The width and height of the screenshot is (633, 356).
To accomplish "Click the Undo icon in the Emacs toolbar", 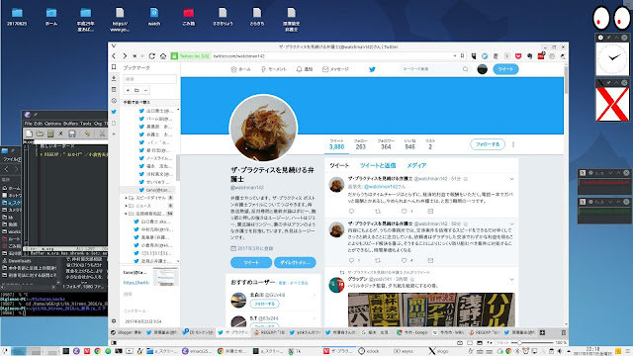I will pyautogui.click(x=87, y=133).
